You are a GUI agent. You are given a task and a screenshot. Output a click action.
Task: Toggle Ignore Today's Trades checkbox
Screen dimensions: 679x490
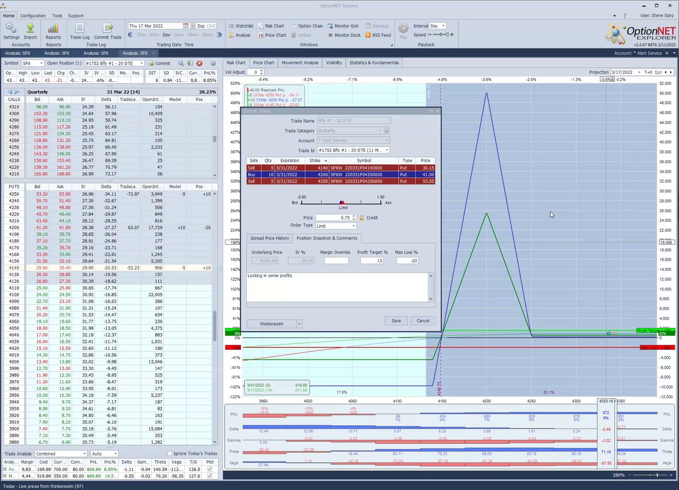[170, 454]
